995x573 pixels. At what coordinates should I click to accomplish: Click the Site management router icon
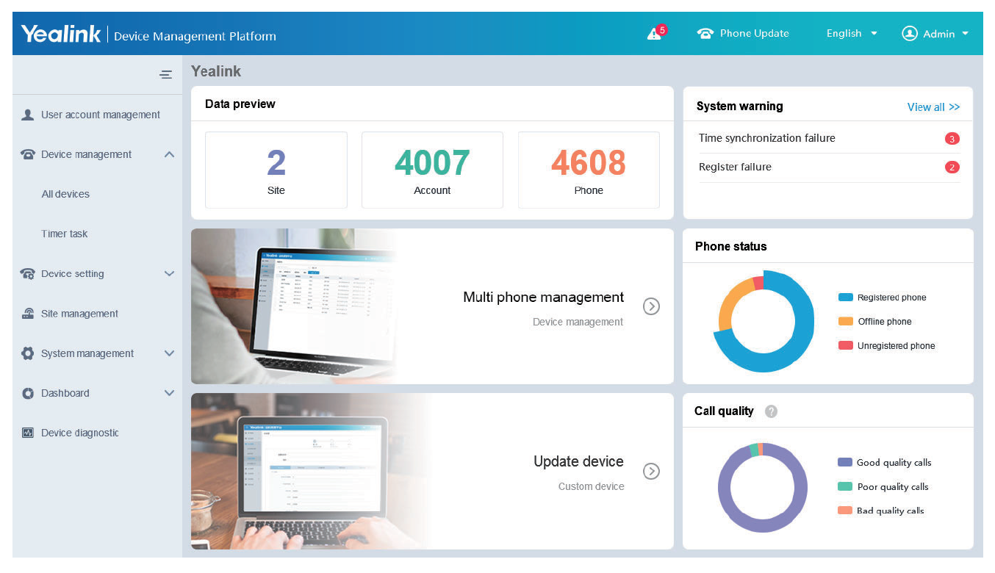[x=28, y=314]
